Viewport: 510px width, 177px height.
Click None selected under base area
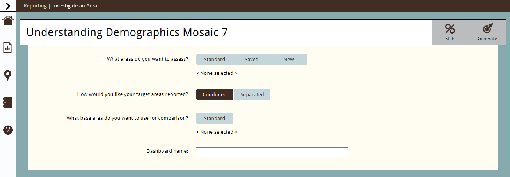tap(217, 132)
